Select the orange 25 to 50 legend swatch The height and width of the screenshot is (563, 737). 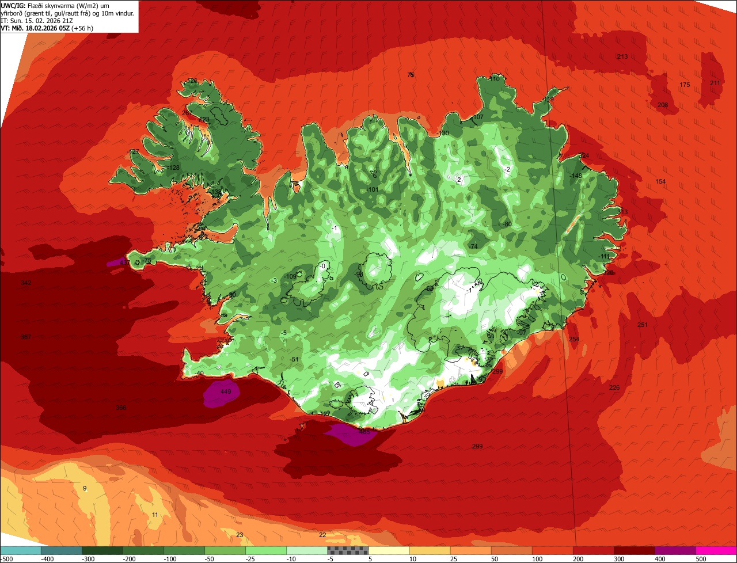point(470,550)
